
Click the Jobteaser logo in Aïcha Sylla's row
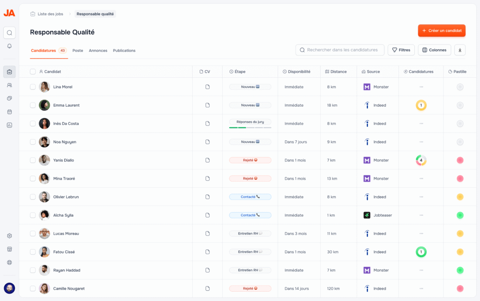tap(367, 215)
